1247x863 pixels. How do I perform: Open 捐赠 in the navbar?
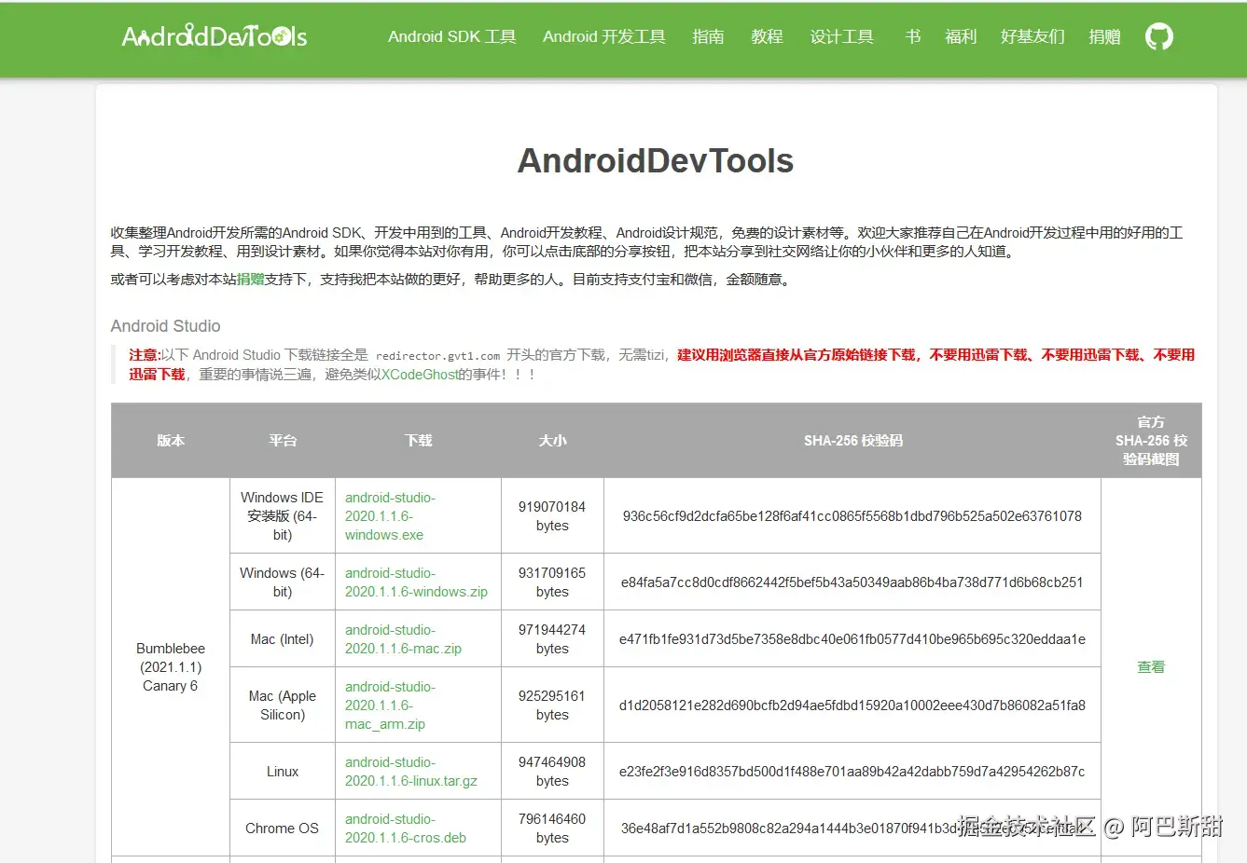click(x=1104, y=37)
